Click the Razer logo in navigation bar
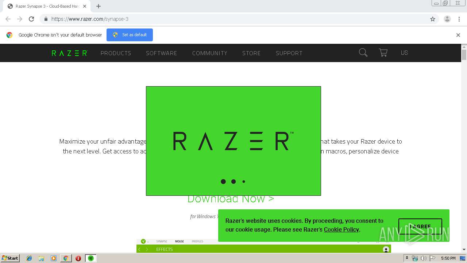 tap(69, 53)
